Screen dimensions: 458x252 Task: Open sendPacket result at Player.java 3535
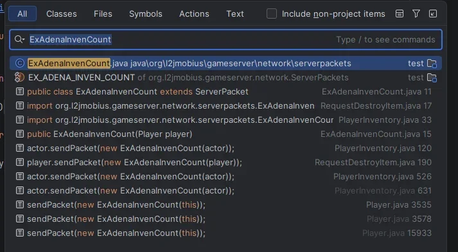[x=225, y=204]
